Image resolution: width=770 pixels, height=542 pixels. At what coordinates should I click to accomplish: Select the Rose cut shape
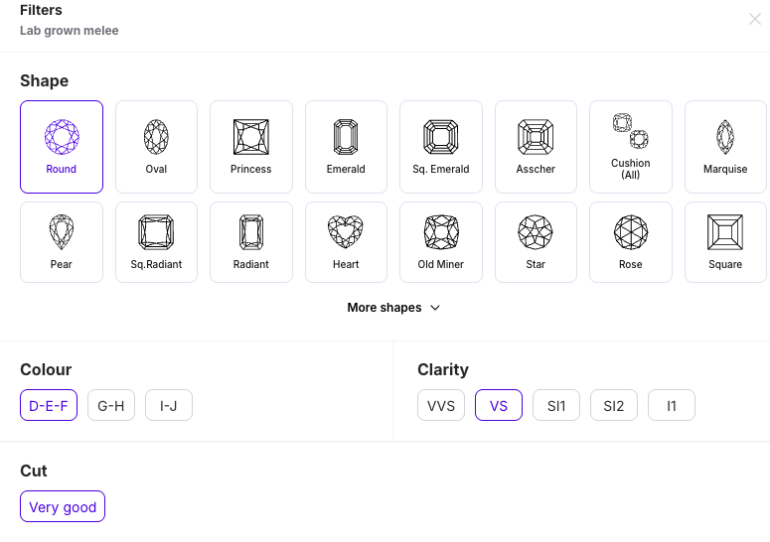pos(631,242)
